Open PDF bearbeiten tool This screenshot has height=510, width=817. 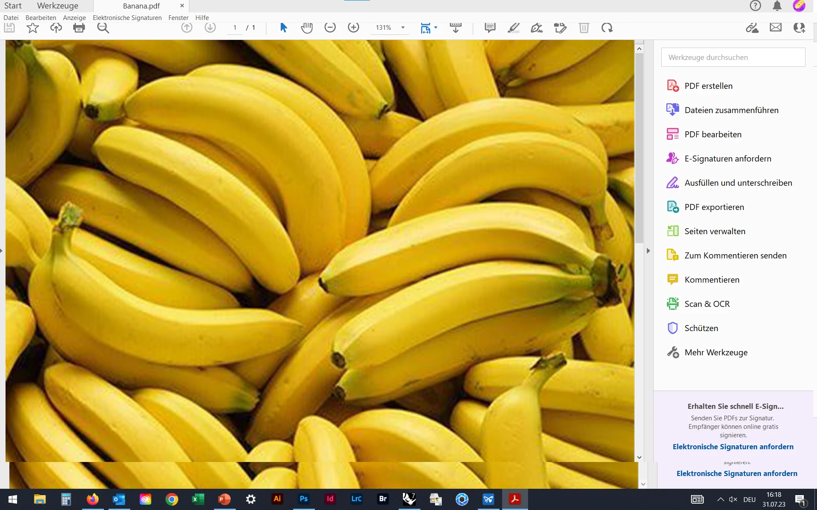click(x=713, y=134)
